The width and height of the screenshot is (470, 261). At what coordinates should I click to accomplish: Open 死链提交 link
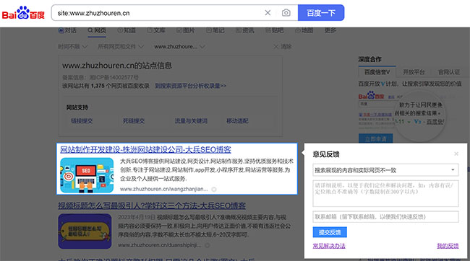tap(134, 121)
